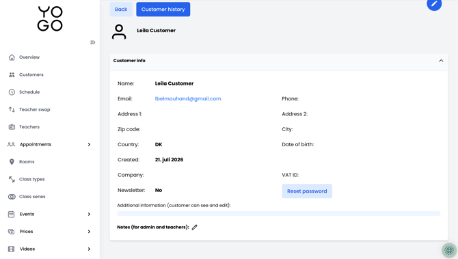Image resolution: width=458 pixels, height=259 pixels.
Task: Click the Teachers badge icon
Action: [12, 127]
